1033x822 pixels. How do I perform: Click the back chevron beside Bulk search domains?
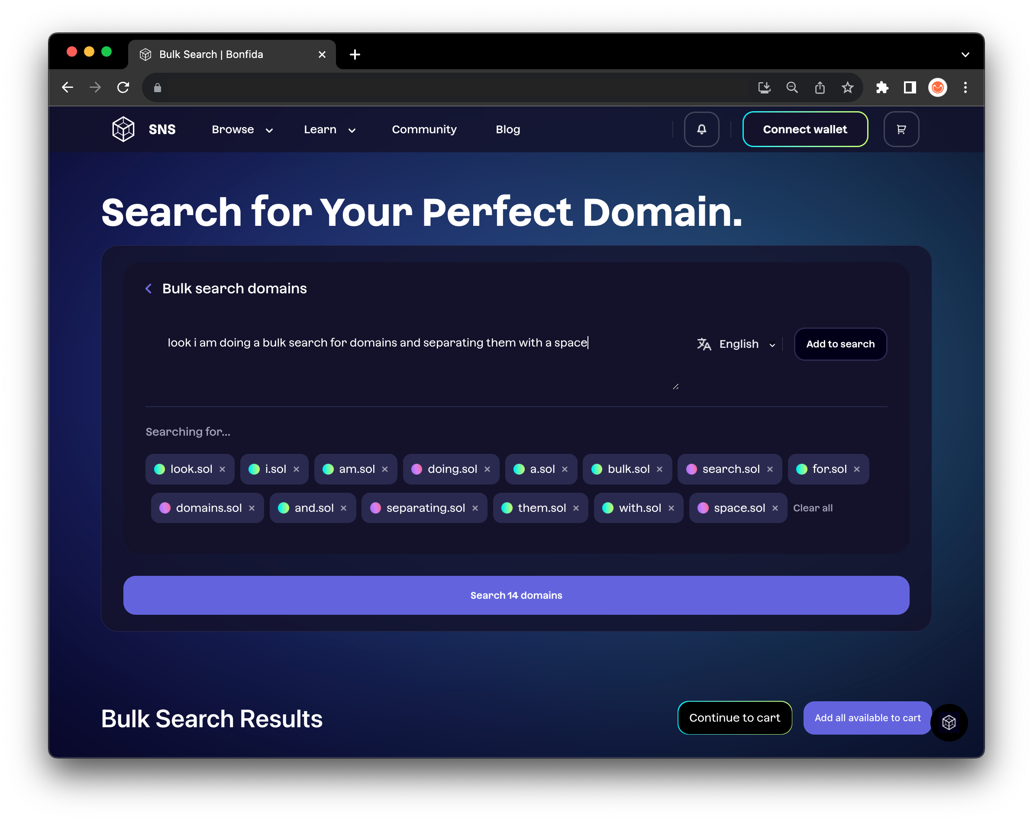coord(148,289)
